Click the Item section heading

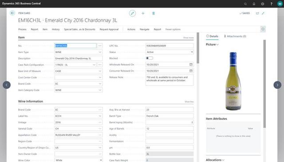pos(21,37)
